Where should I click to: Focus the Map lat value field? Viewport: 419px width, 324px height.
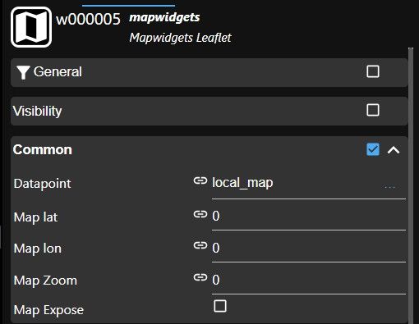point(309,217)
